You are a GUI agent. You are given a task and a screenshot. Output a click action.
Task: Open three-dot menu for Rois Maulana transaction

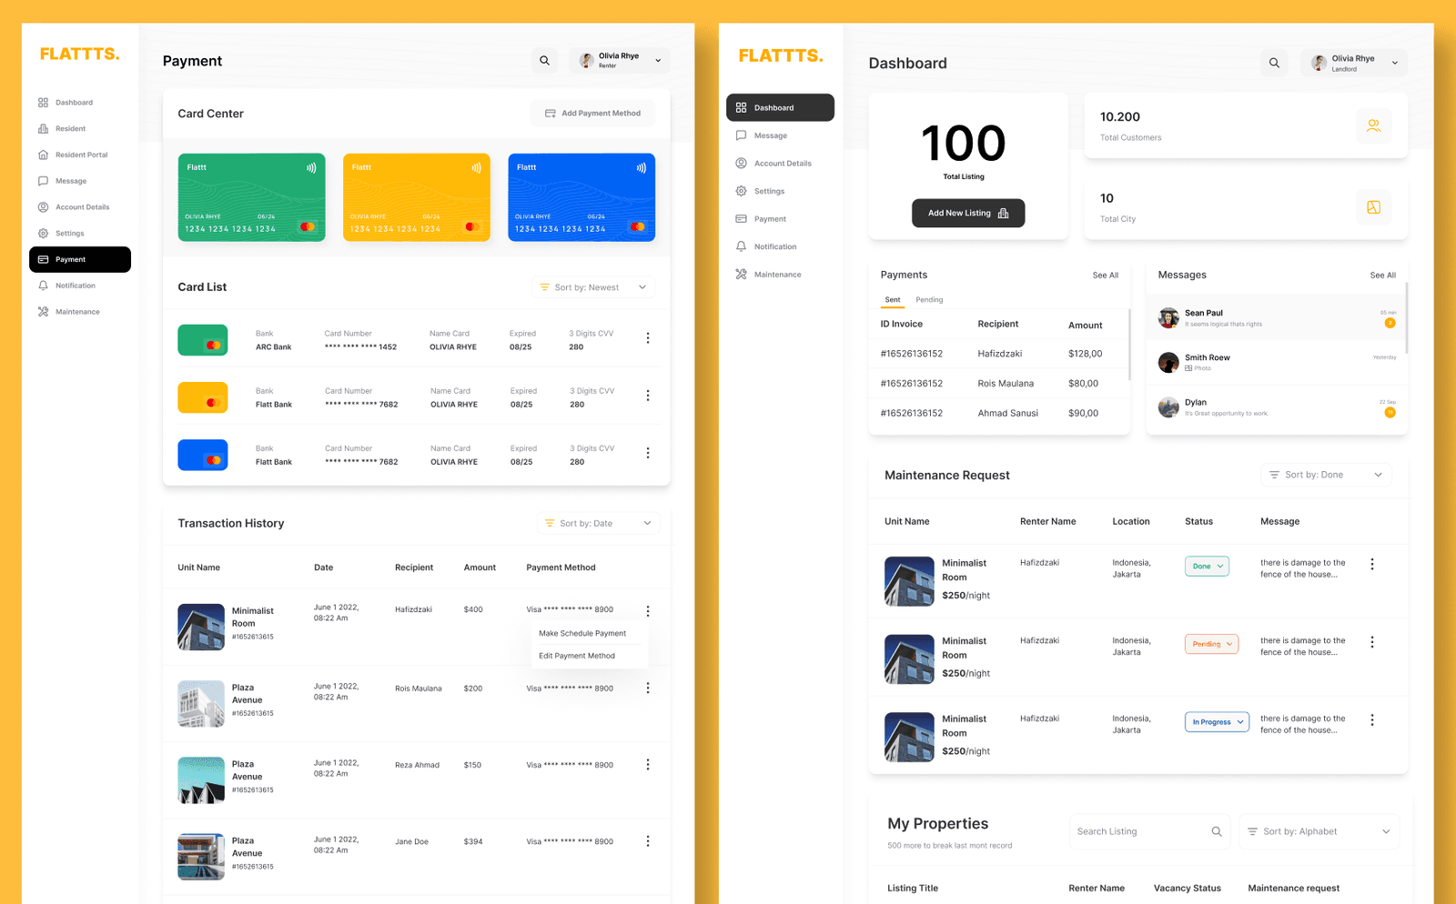[648, 688]
